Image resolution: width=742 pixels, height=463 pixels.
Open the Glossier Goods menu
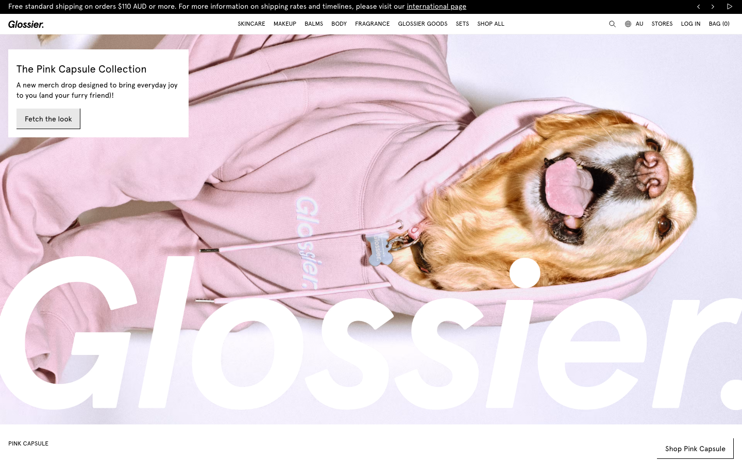[x=423, y=24]
